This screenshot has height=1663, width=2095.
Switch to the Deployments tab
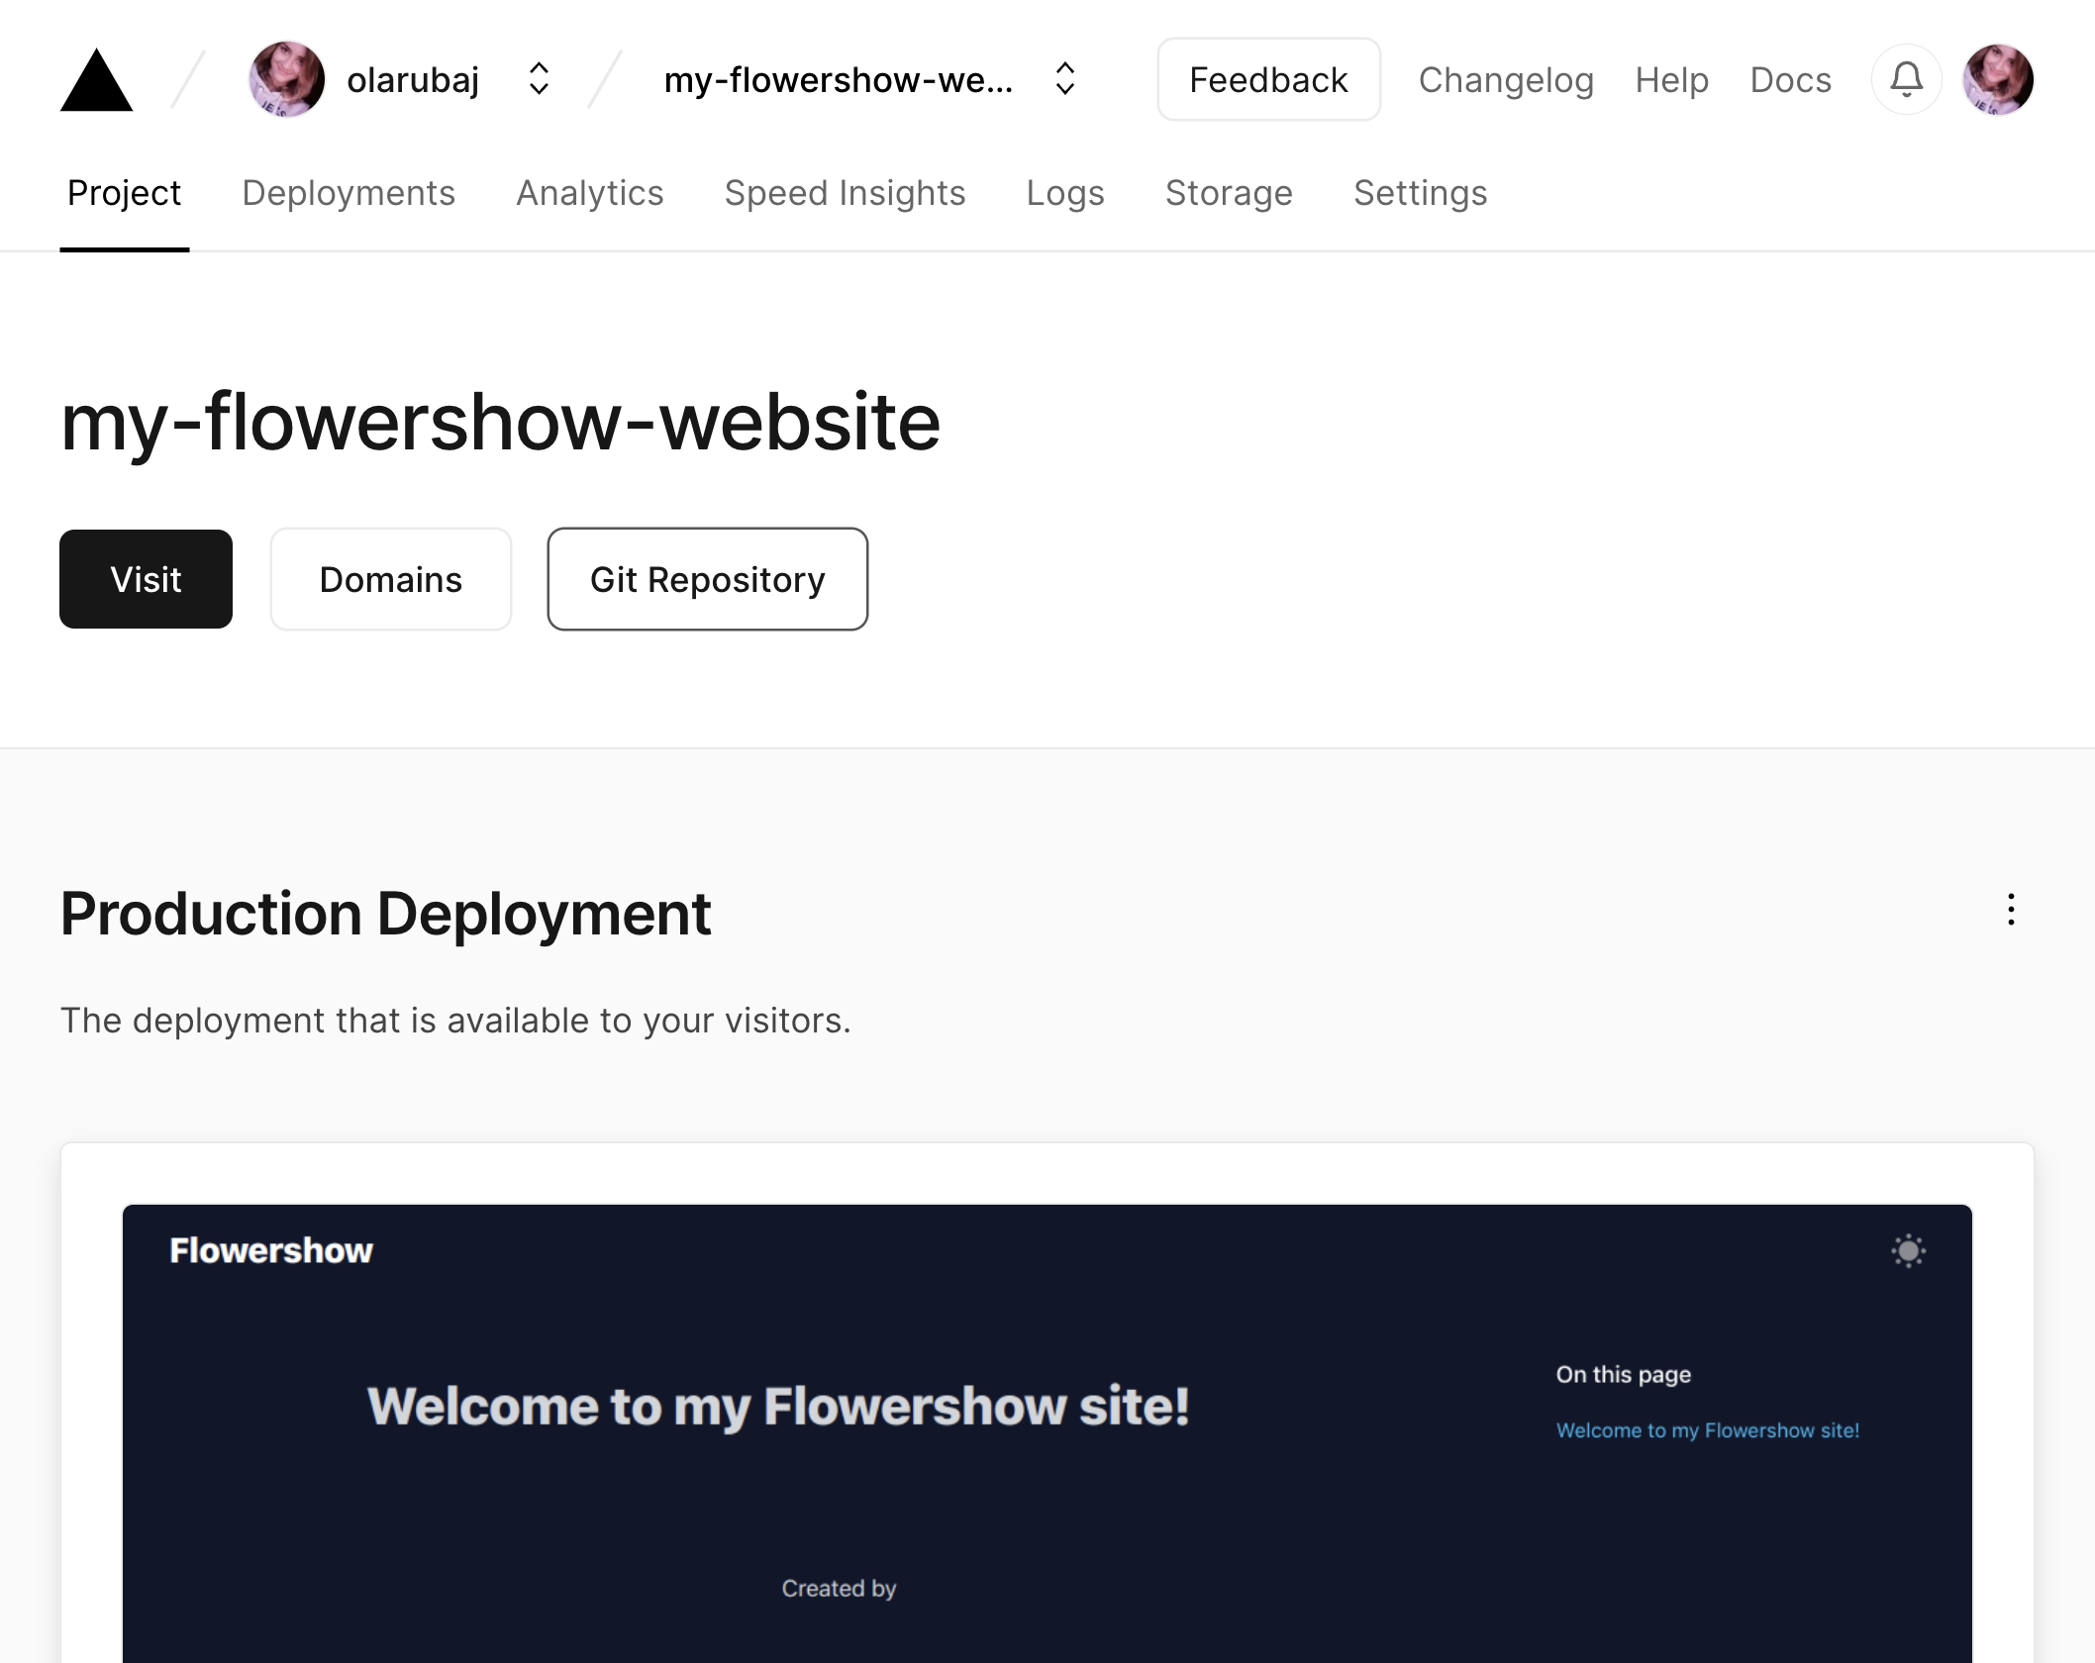click(349, 193)
